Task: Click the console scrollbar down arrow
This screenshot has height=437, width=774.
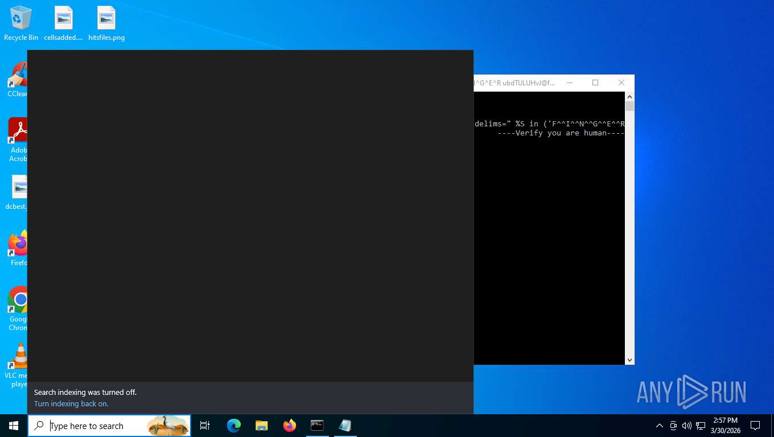Action: pos(629,360)
